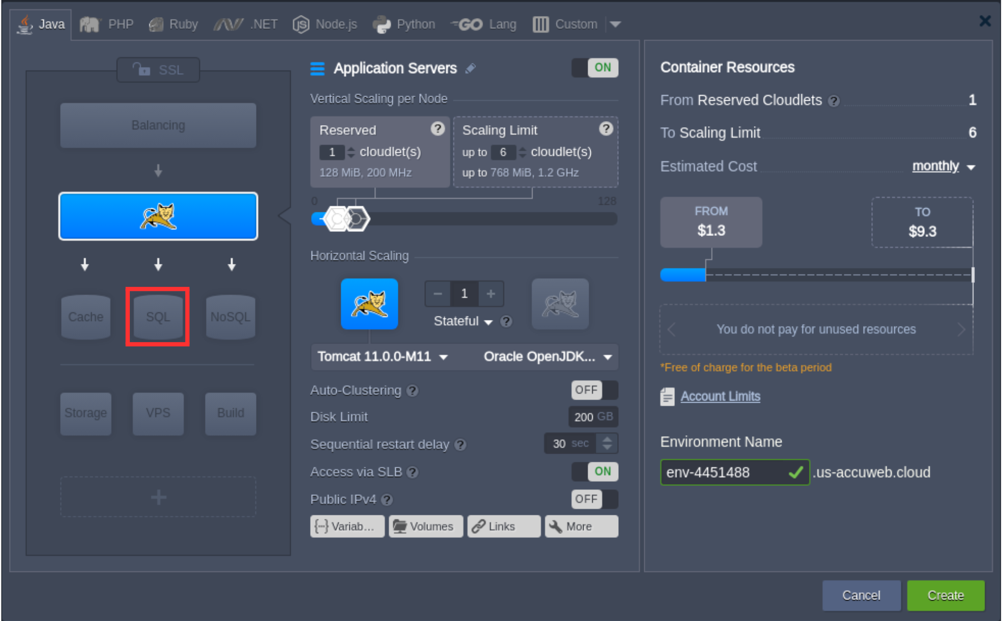Expand the Oracle OpenJDK dropdown

click(547, 357)
